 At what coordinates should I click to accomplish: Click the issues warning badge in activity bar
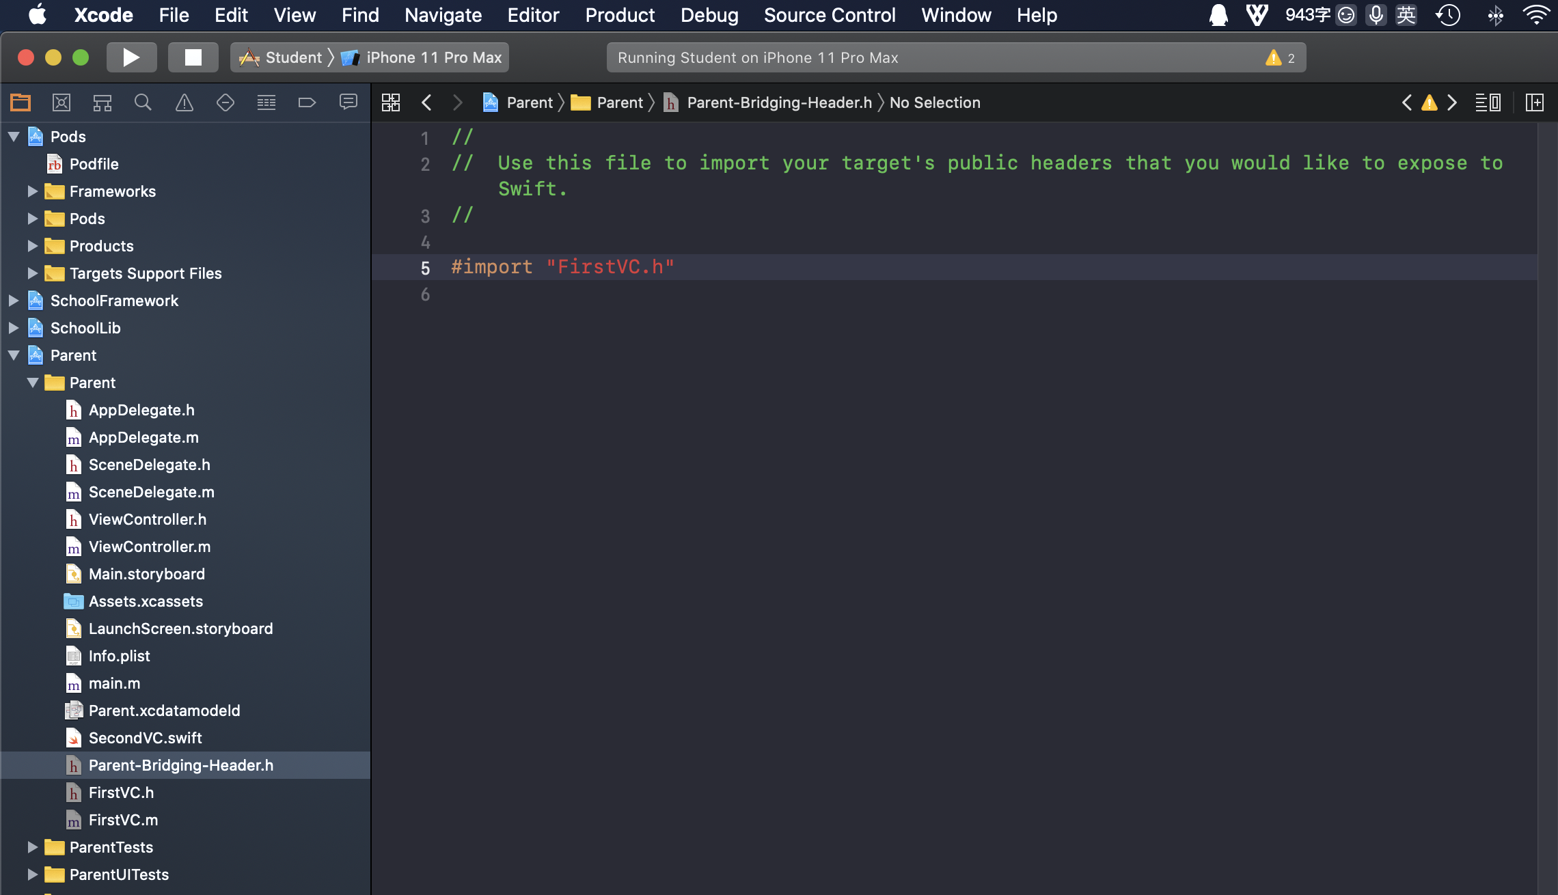tap(1281, 58)
